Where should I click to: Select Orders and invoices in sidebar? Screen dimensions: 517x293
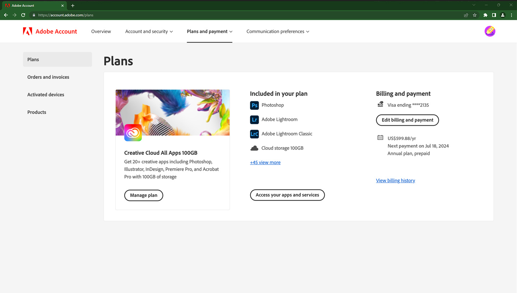pos(48,77)
